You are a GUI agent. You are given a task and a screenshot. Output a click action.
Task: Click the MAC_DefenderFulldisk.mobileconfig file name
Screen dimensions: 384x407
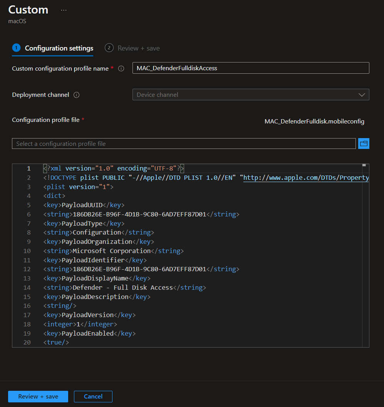coord(314,122)
